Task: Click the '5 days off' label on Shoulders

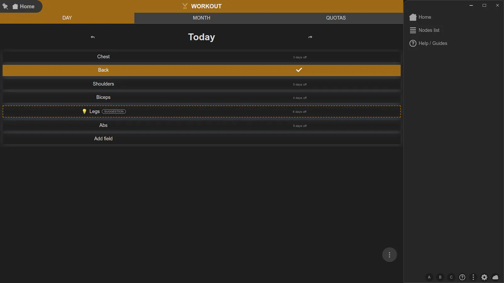Action: tap(300, 85)
